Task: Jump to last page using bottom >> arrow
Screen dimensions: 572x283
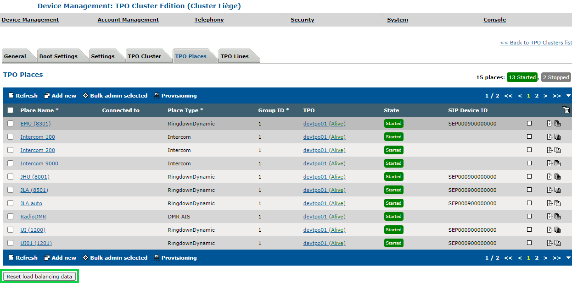Action: click(556, 258)
